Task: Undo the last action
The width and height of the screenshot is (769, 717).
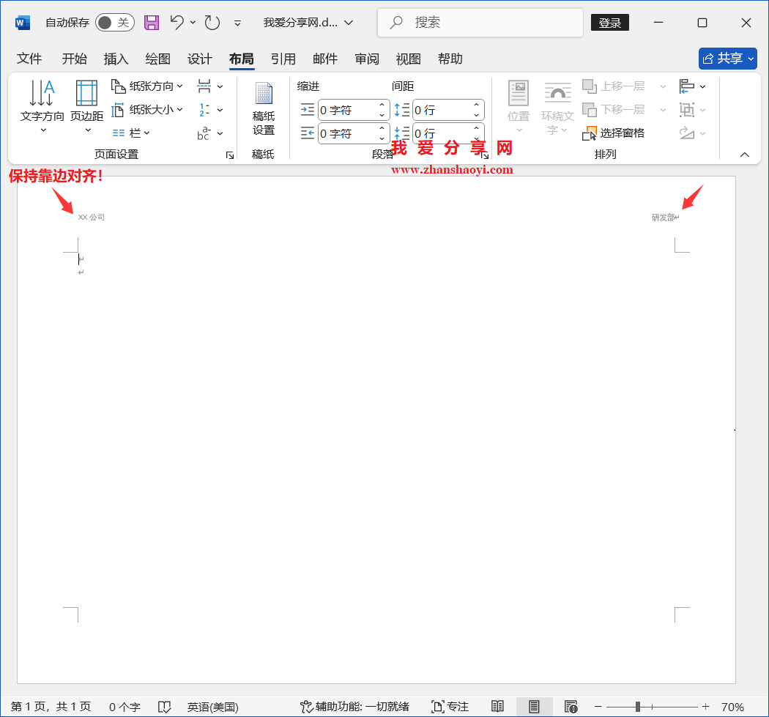Action: (177, 23)
